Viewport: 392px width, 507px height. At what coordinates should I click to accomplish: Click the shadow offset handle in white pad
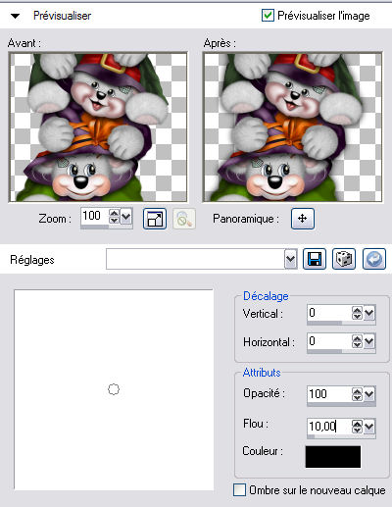tap(114, 389)
